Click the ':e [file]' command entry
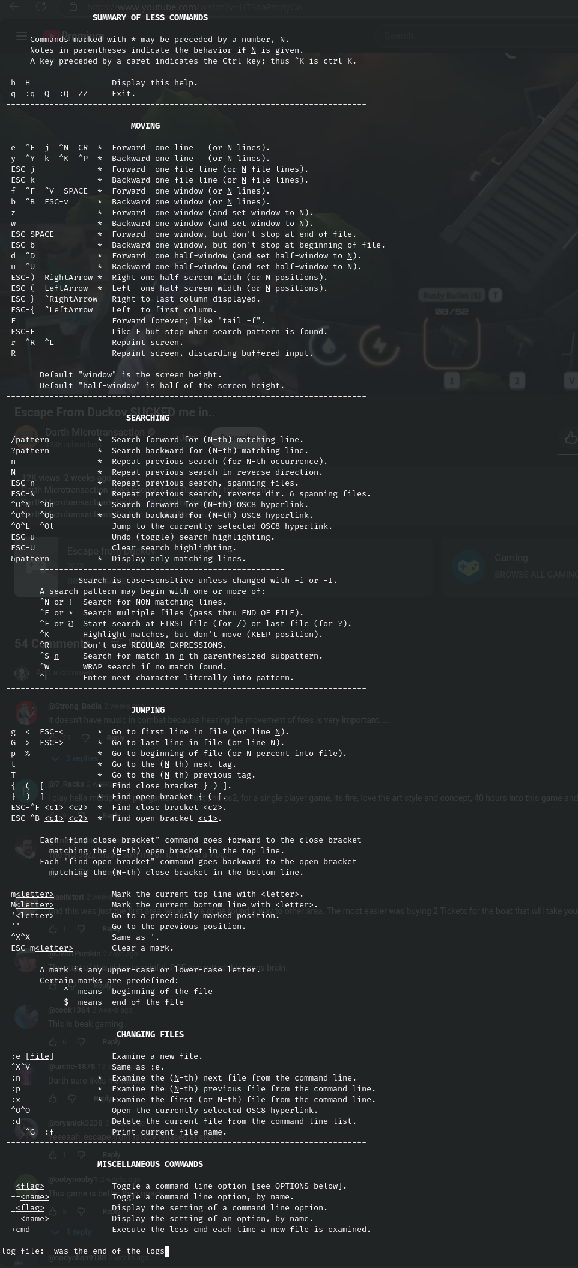578x1268 pixels. pos(32,1056)
